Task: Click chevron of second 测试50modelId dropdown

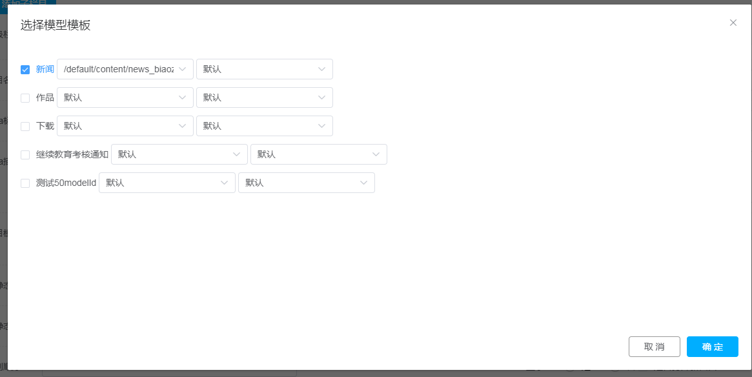Action: click(x=364, y=183)
